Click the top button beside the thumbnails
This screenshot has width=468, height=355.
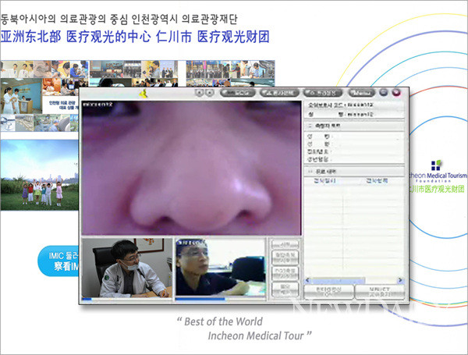pos(284,243)
